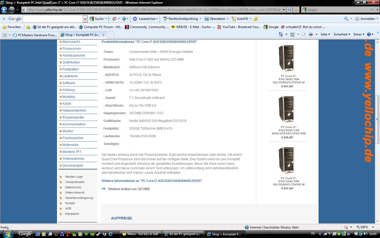Click the YC Core i7 PC thumbnail priced € 667,00
380x238 pixels.
click(x=286, y=58)
